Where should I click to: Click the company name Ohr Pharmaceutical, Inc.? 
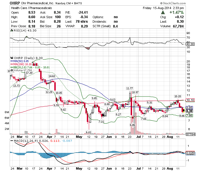(x=38, y=3)
